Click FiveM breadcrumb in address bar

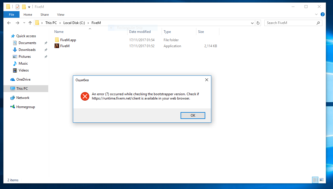click(96, 23)
